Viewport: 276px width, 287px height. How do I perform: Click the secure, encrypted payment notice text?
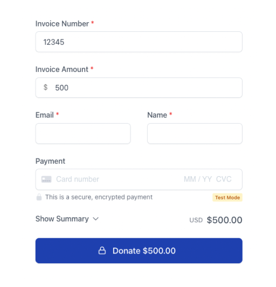[x=99, y=197]
